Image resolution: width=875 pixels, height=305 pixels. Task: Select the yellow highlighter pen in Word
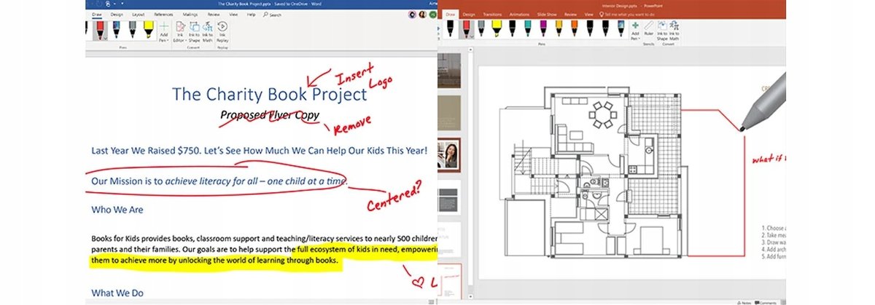point(149,29)
